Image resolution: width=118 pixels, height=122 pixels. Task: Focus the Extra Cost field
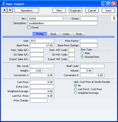click(x=42, y=87)
